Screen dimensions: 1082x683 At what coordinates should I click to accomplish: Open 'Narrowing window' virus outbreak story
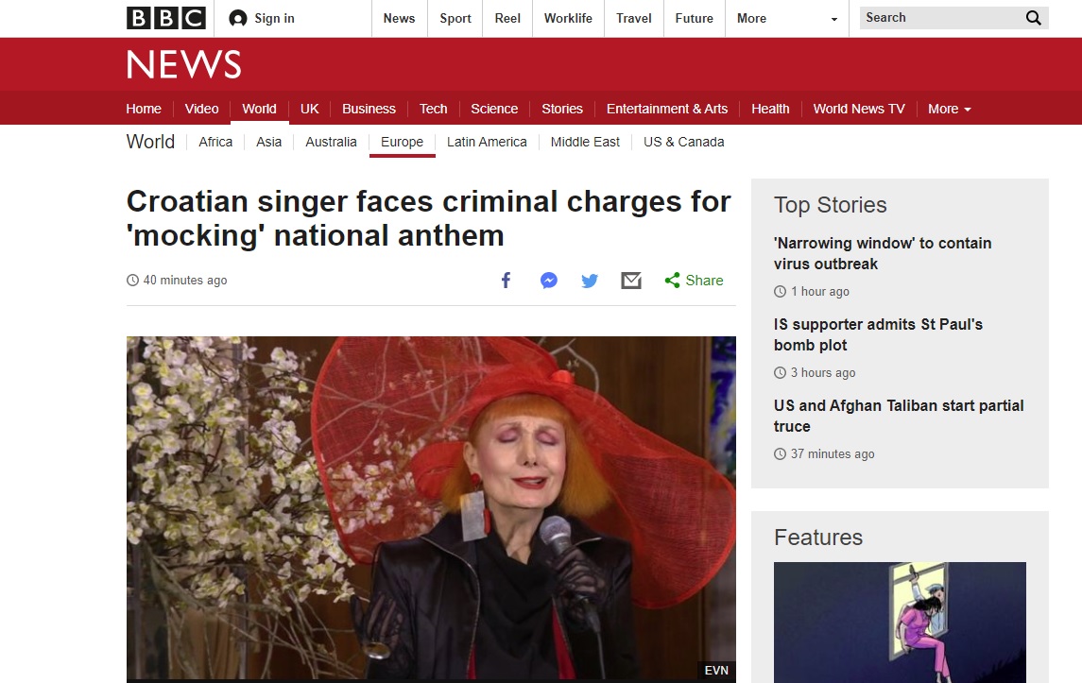click(882, 253)
